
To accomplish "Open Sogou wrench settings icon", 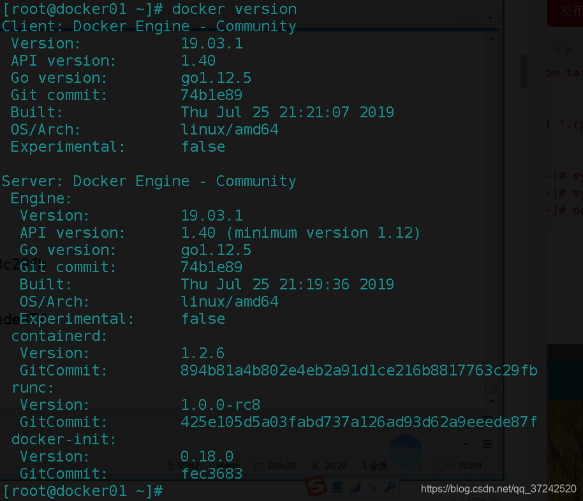I will point(390,487).
